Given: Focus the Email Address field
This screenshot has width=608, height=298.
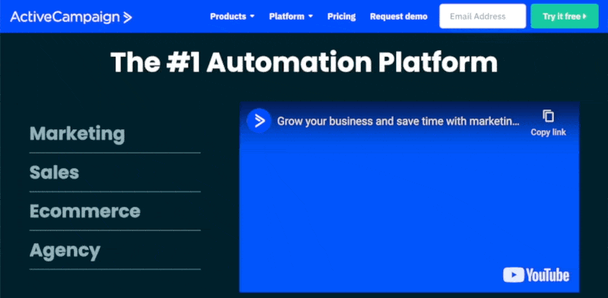Looking at the screenshot, I should click(483, 16).
